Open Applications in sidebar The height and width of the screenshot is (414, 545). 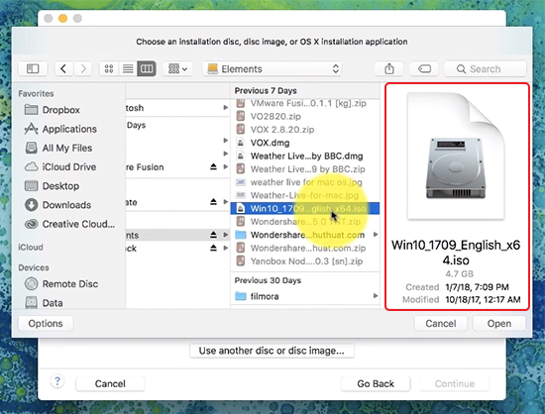60,129
